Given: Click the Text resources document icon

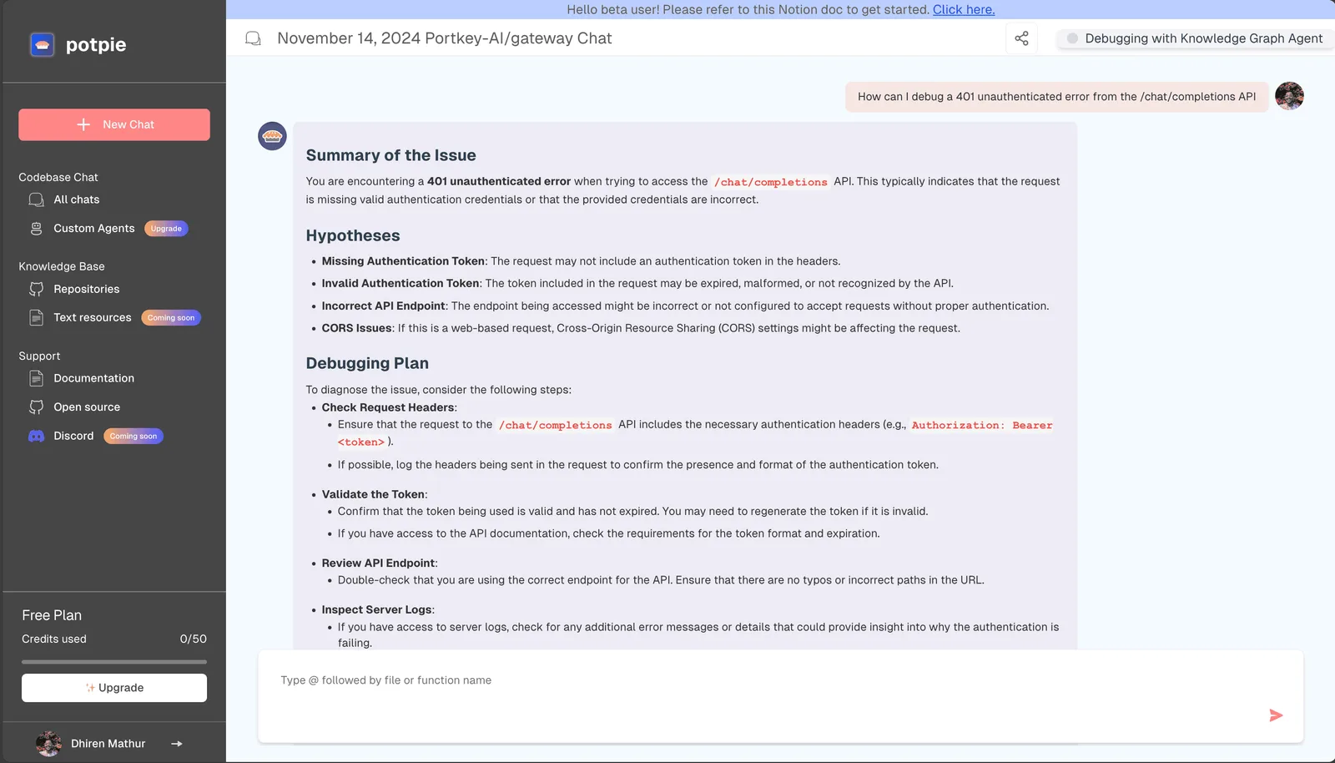Looking at the screenshot, I should (x=36, y=318).
